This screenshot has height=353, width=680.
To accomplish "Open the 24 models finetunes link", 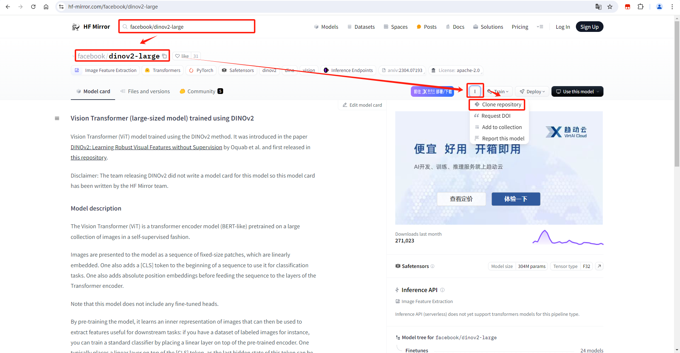I will (591, 351).
